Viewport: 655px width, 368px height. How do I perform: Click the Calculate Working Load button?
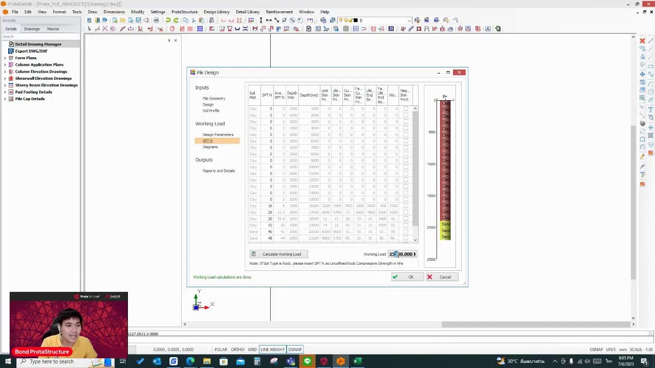coord(278,254)
